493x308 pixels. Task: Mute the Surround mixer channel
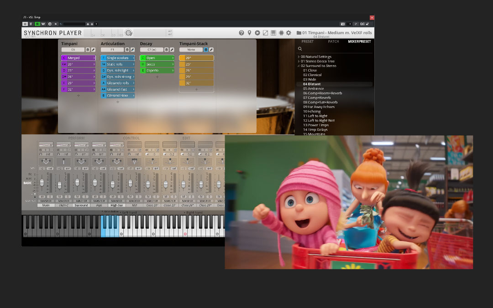click(77, 196)
